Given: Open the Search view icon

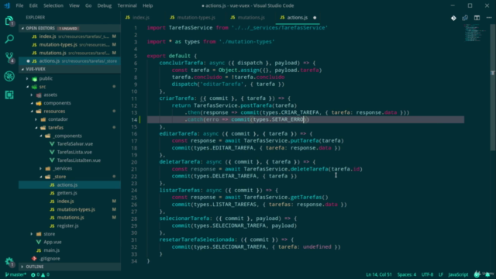Looking at the screenshot, I should tap(9, 39).
